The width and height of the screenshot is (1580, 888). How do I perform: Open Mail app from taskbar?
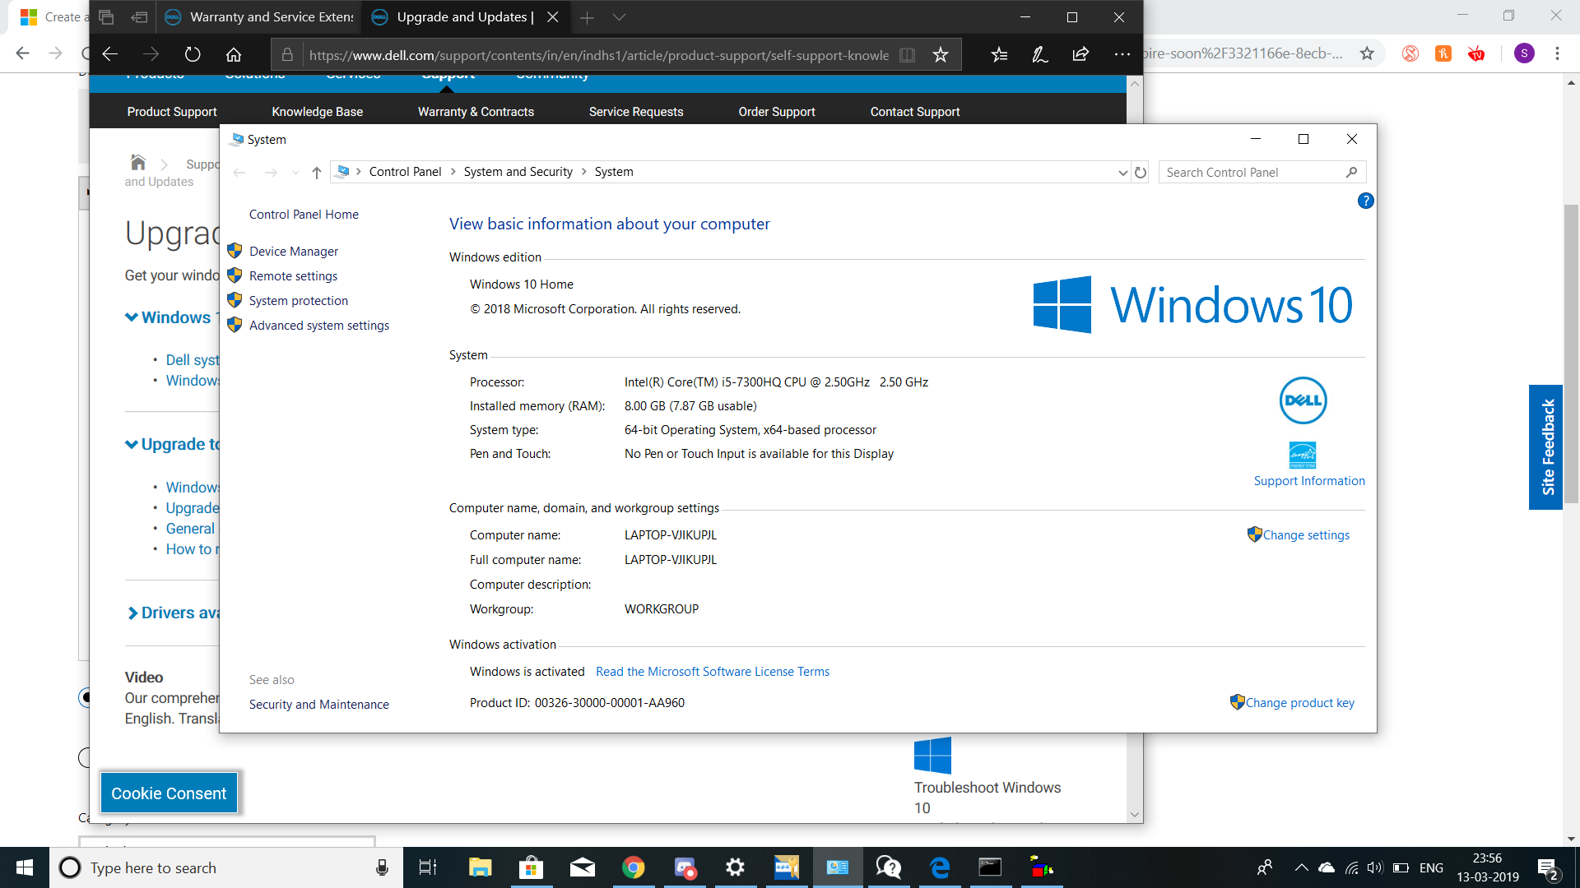[582, 867]
